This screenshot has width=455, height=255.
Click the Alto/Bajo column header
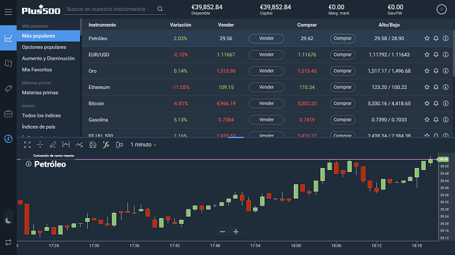coord(389,25)
